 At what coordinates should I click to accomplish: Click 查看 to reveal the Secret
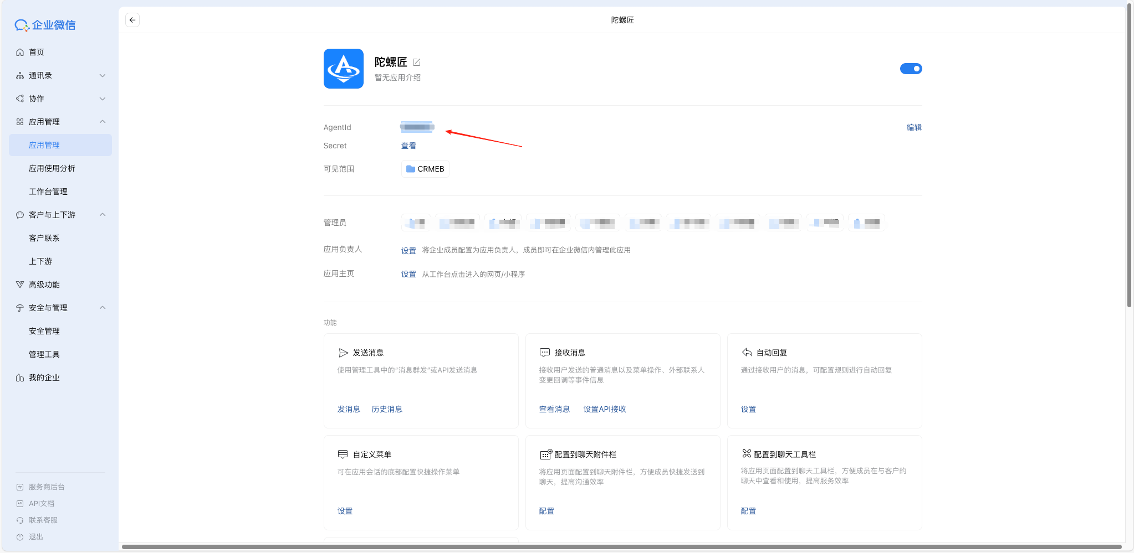408,146
